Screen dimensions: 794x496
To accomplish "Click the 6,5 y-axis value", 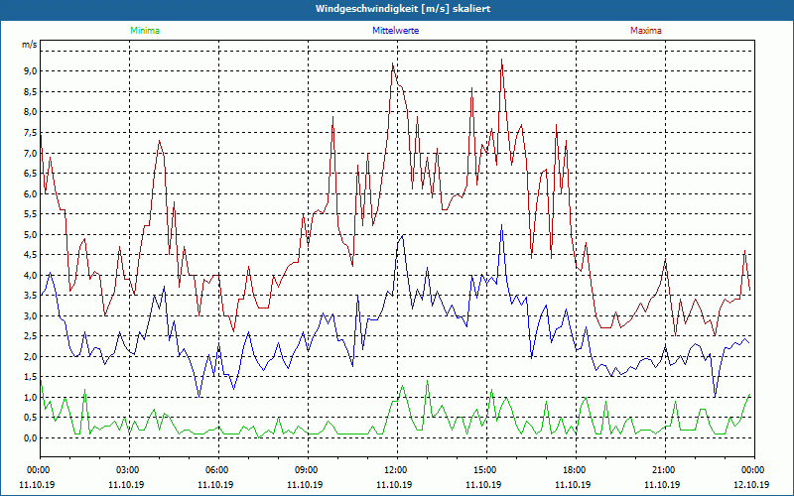I will coord(31,173).
